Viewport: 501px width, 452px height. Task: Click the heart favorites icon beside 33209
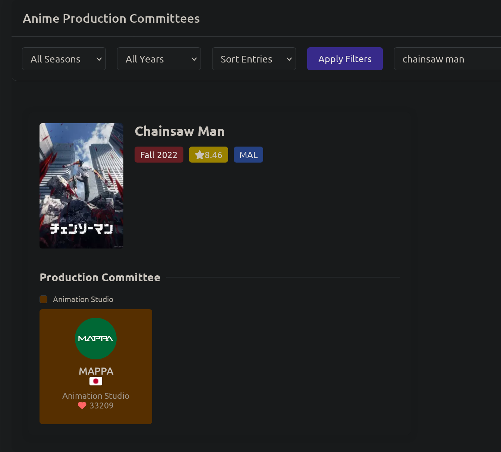click(82, 405)
